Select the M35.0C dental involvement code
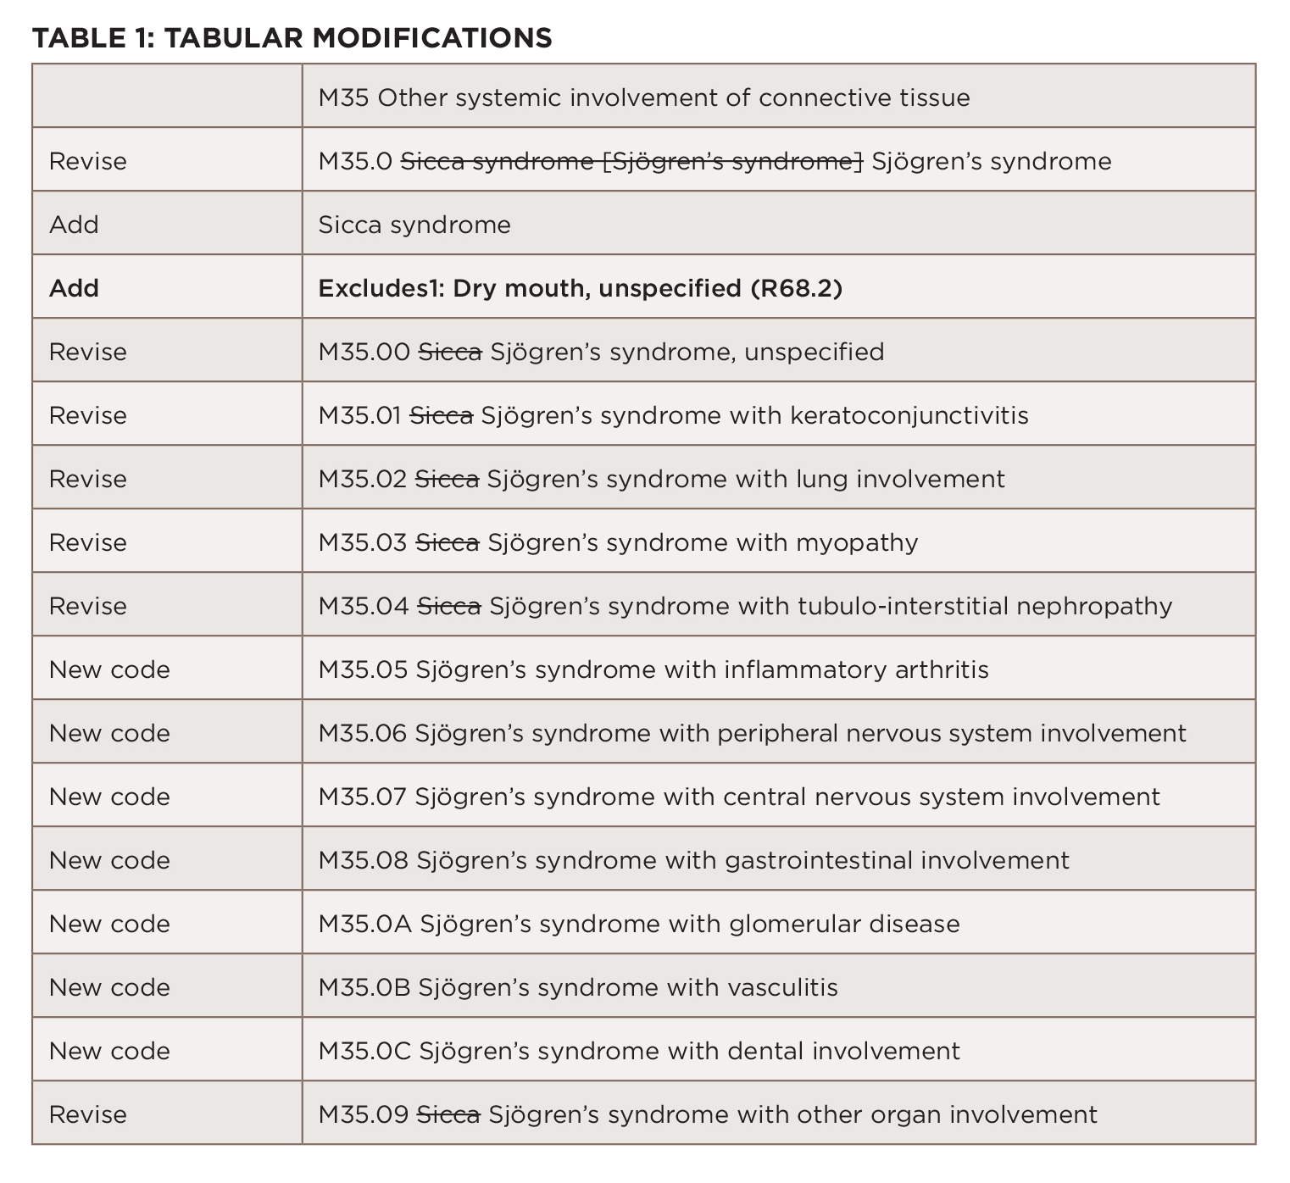 tap(639, 1051)
